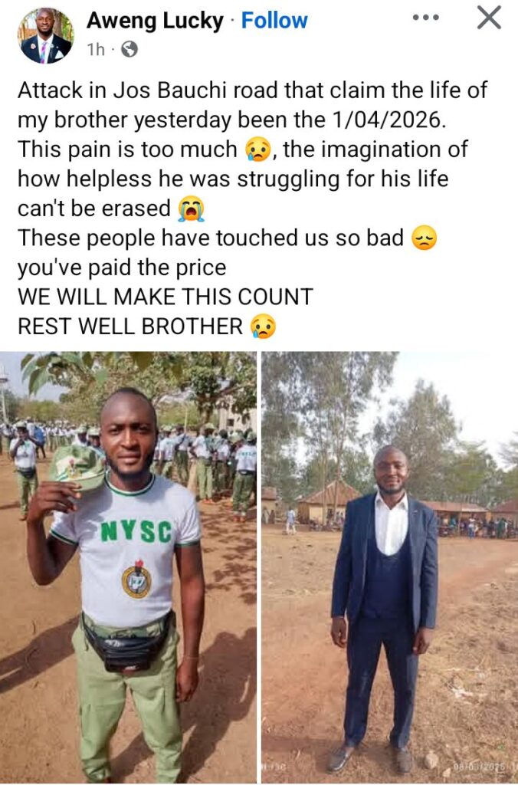The width and height of the screenshot is (518, 785).
Task: Open the NYSC uniform photo
Action: [x=128, y=567]
